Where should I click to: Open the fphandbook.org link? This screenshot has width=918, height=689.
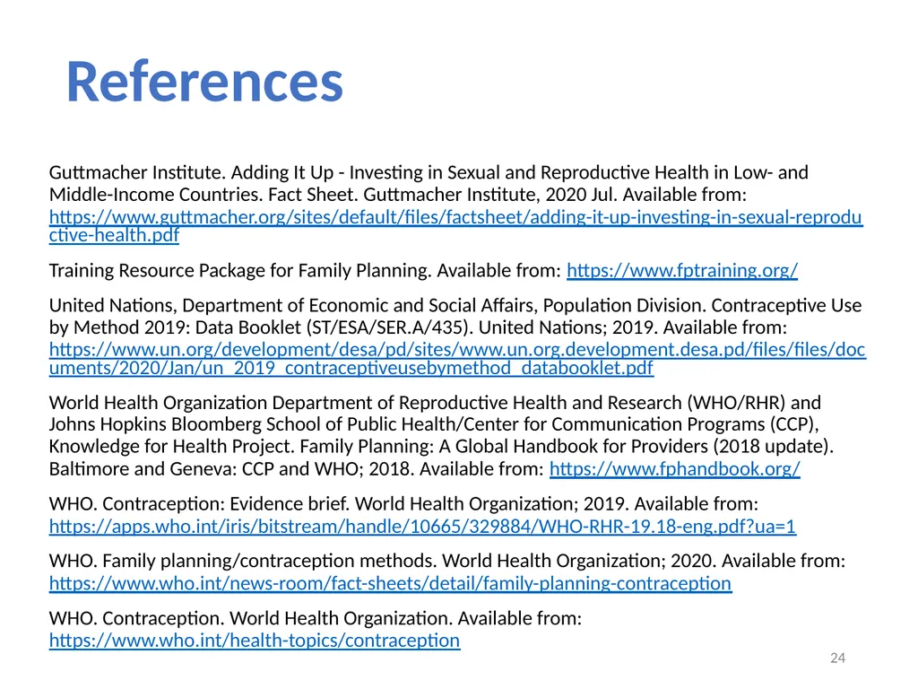tap(674, 468)
